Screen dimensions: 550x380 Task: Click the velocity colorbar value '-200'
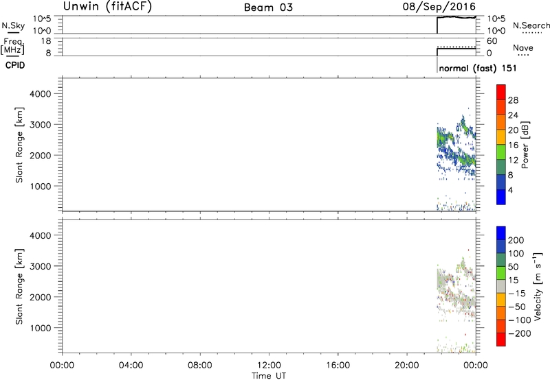519,333
